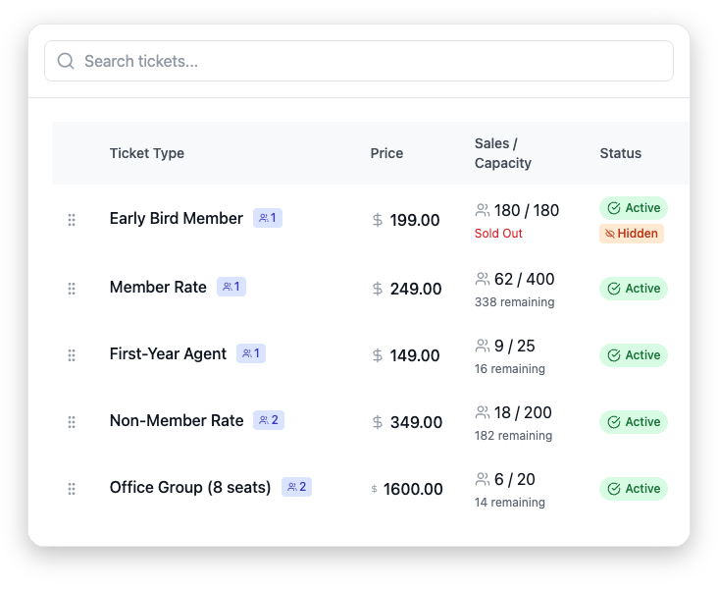Click dollar icon beside 349.00 price
Image resolution: width=718 pixels, height=590 pixels.
[x=378, y=422]
